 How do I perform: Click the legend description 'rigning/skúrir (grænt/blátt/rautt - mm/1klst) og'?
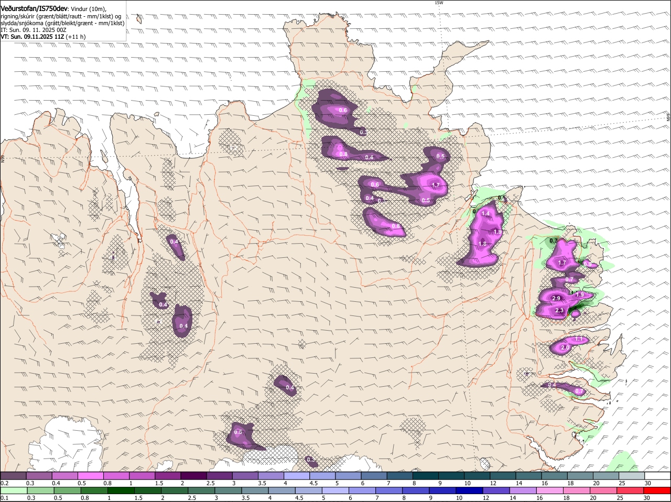tap(61, 16)
